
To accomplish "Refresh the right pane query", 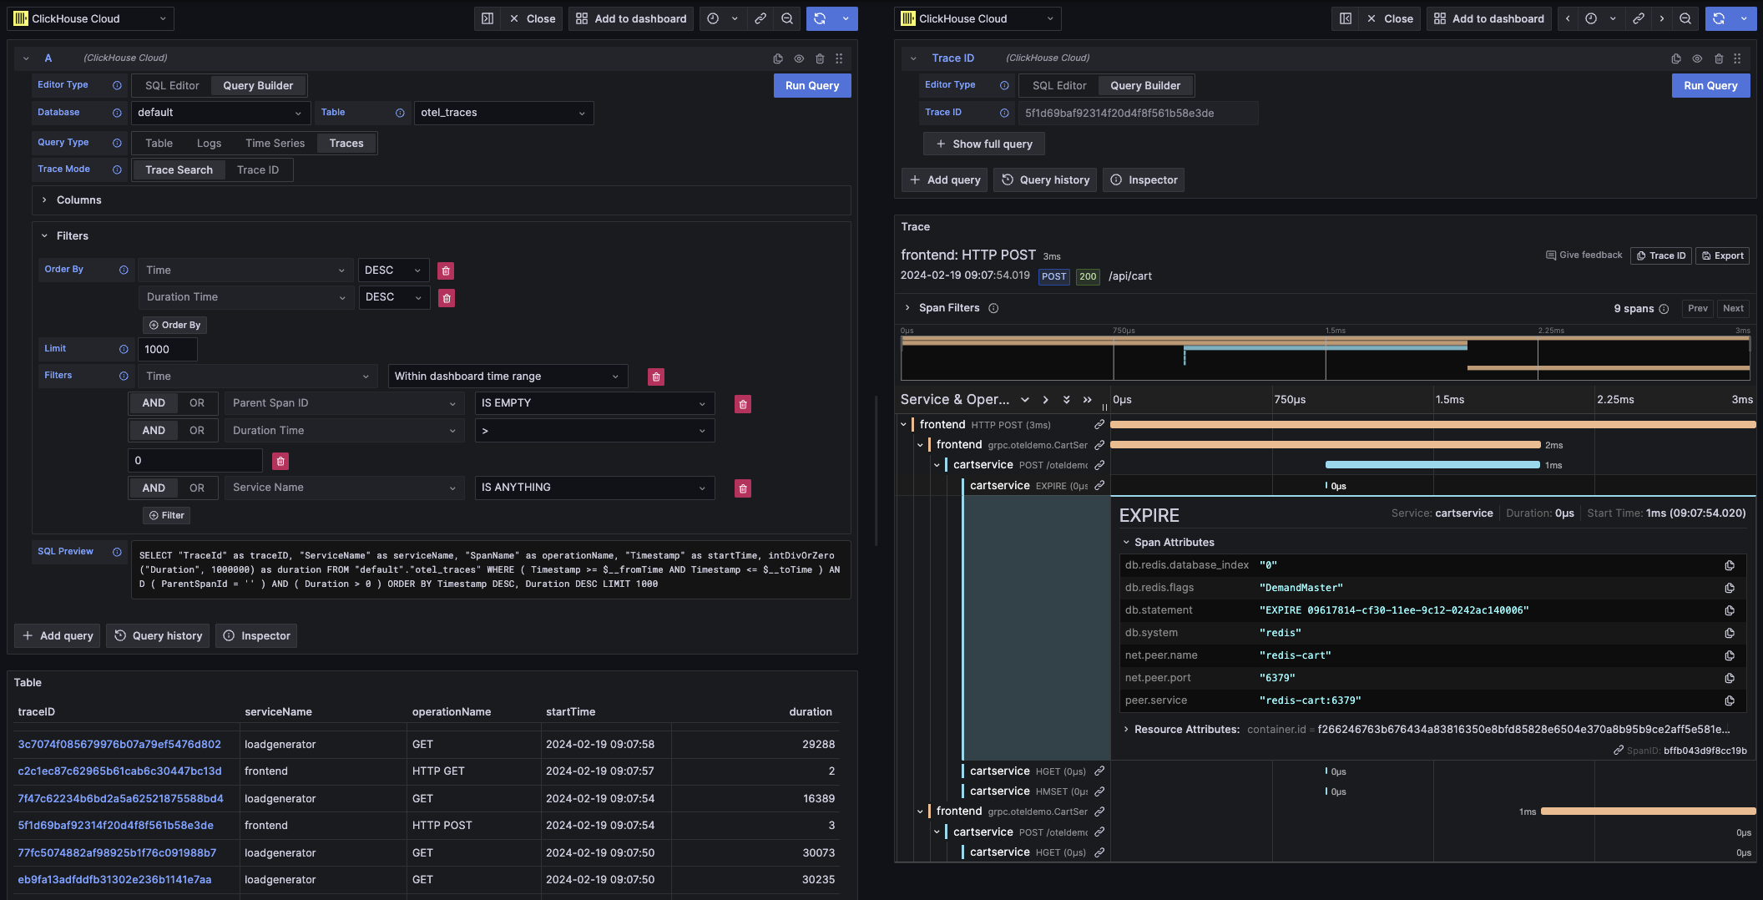I will point(1718,18).
